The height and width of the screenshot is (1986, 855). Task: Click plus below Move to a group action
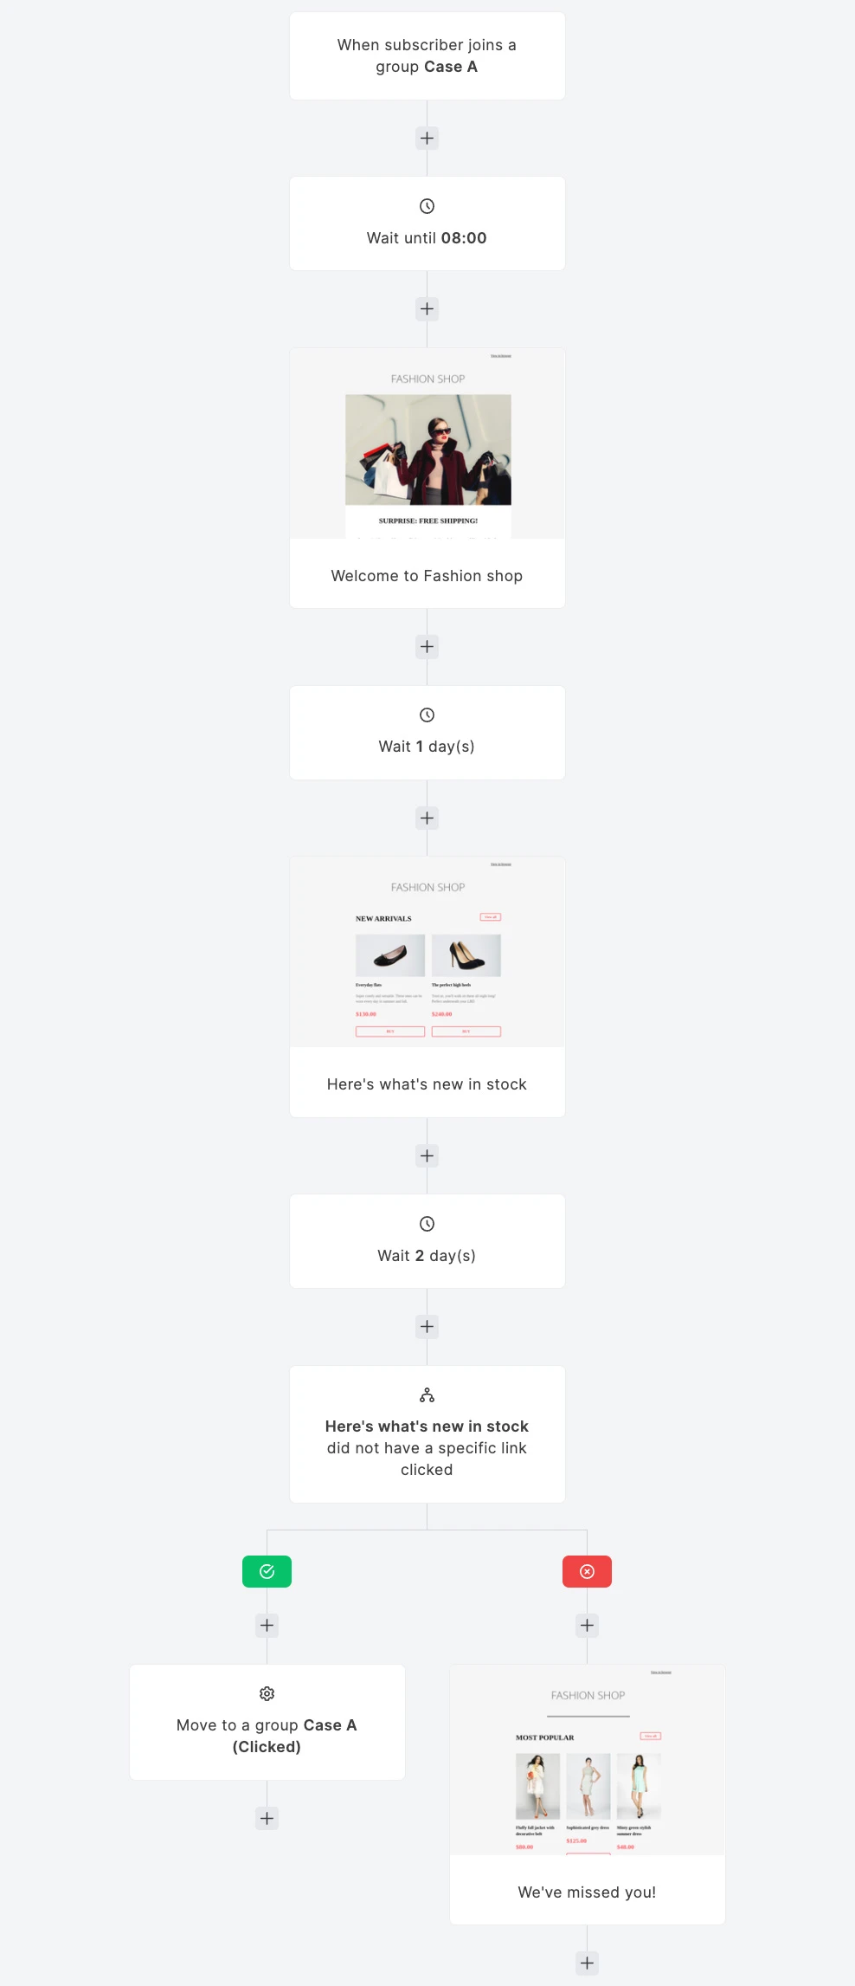pyautogui.click(x=267, y=1819)
